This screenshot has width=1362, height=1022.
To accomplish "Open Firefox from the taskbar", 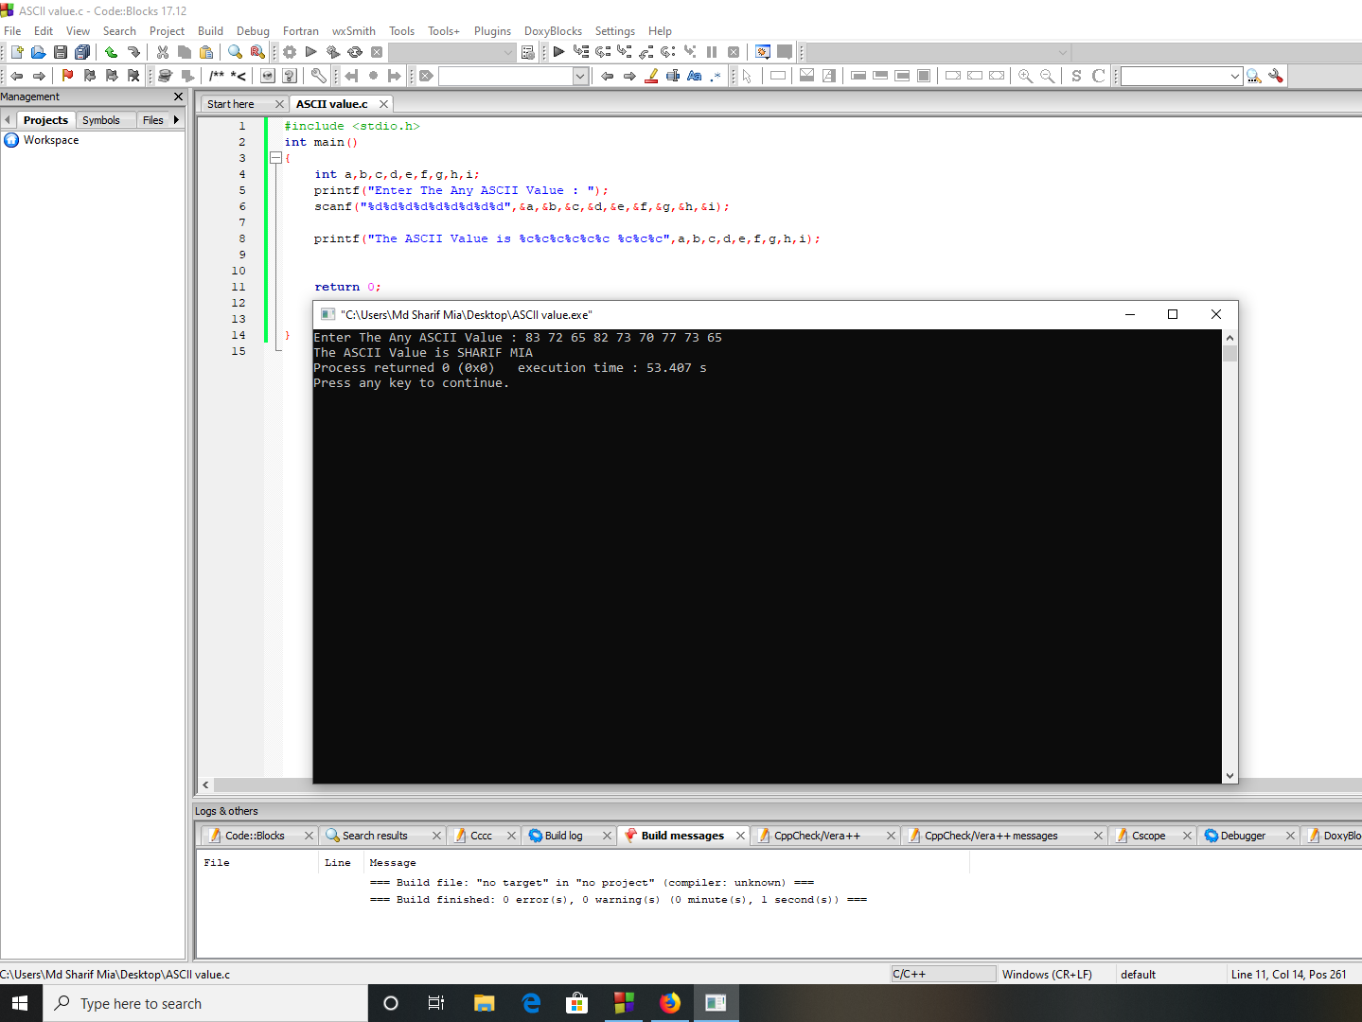I will click(x=670, y=1003).
